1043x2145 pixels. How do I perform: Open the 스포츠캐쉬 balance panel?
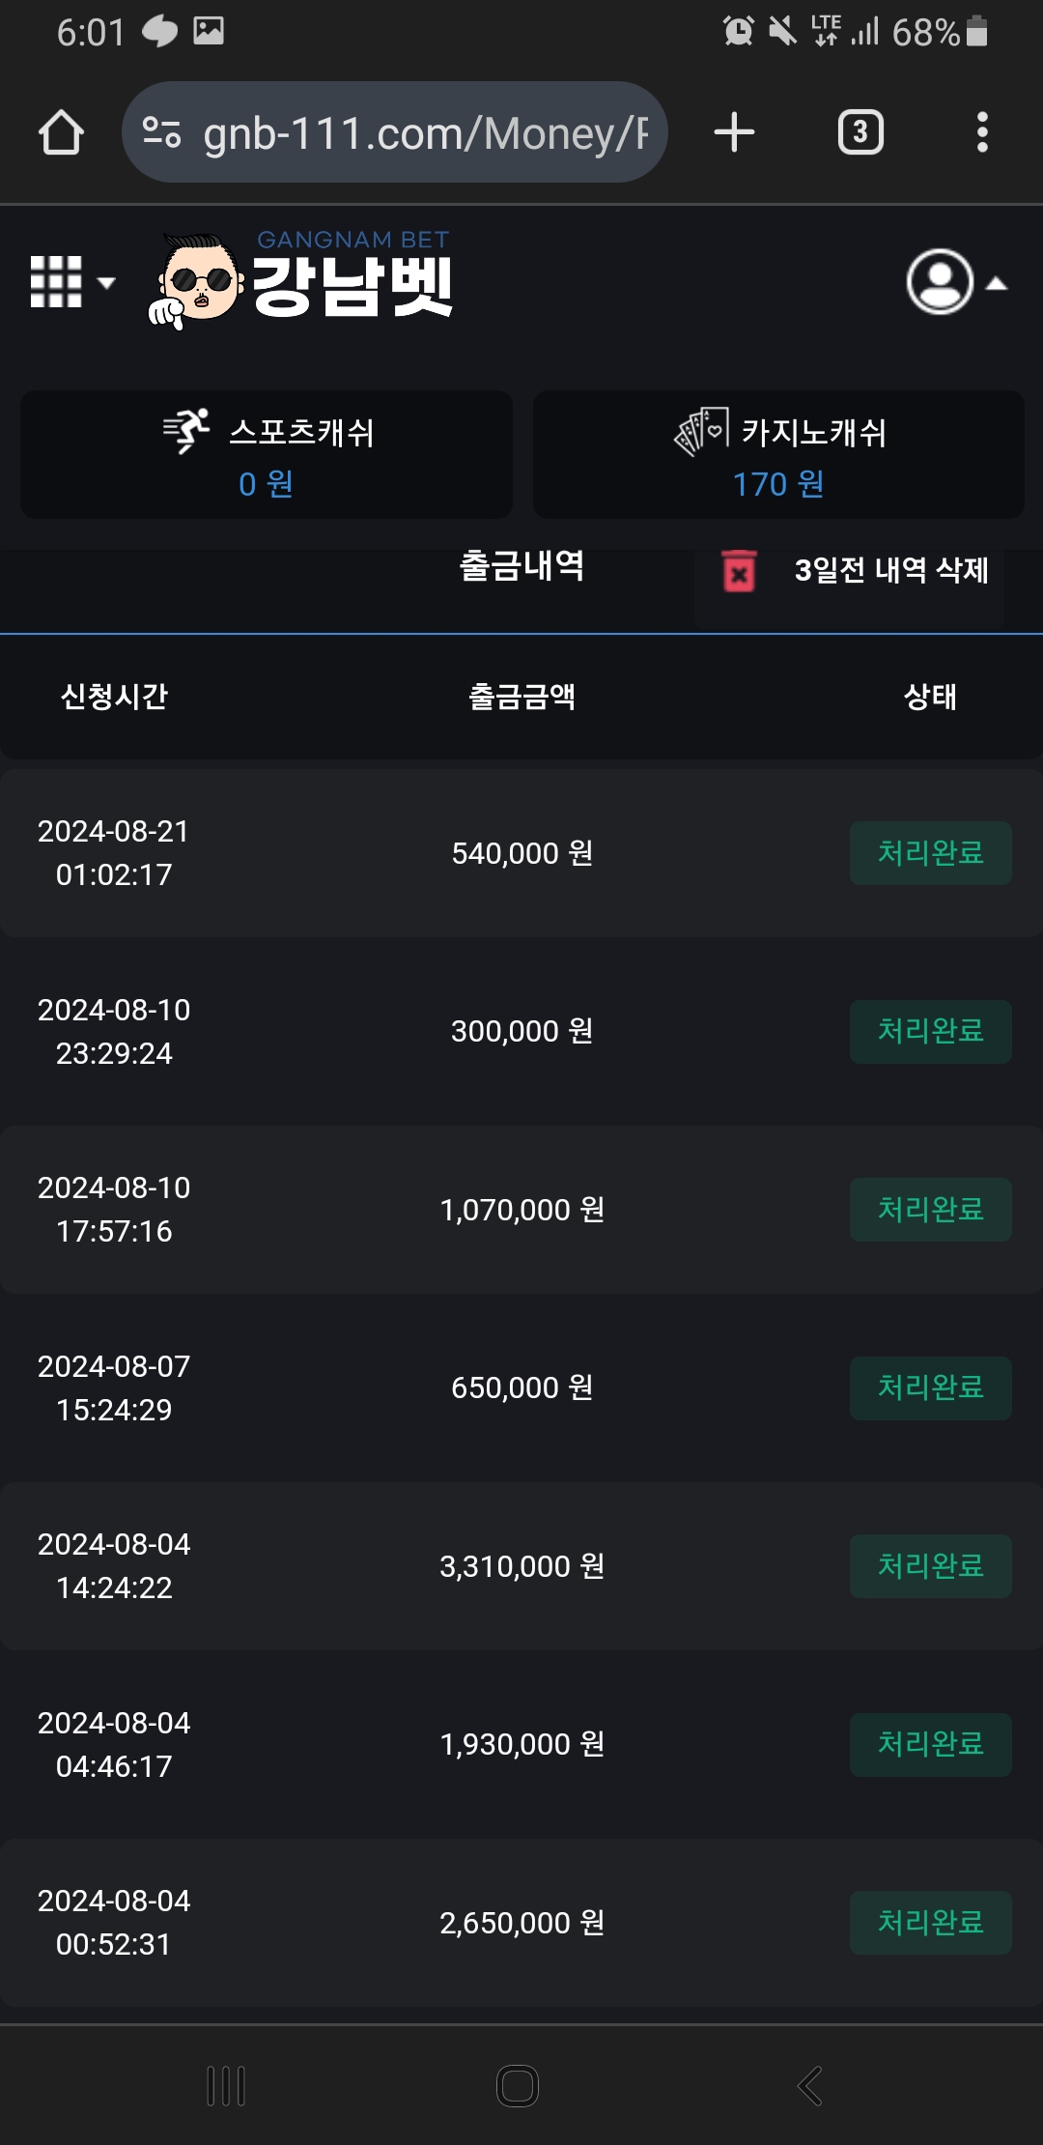[267, 455]
